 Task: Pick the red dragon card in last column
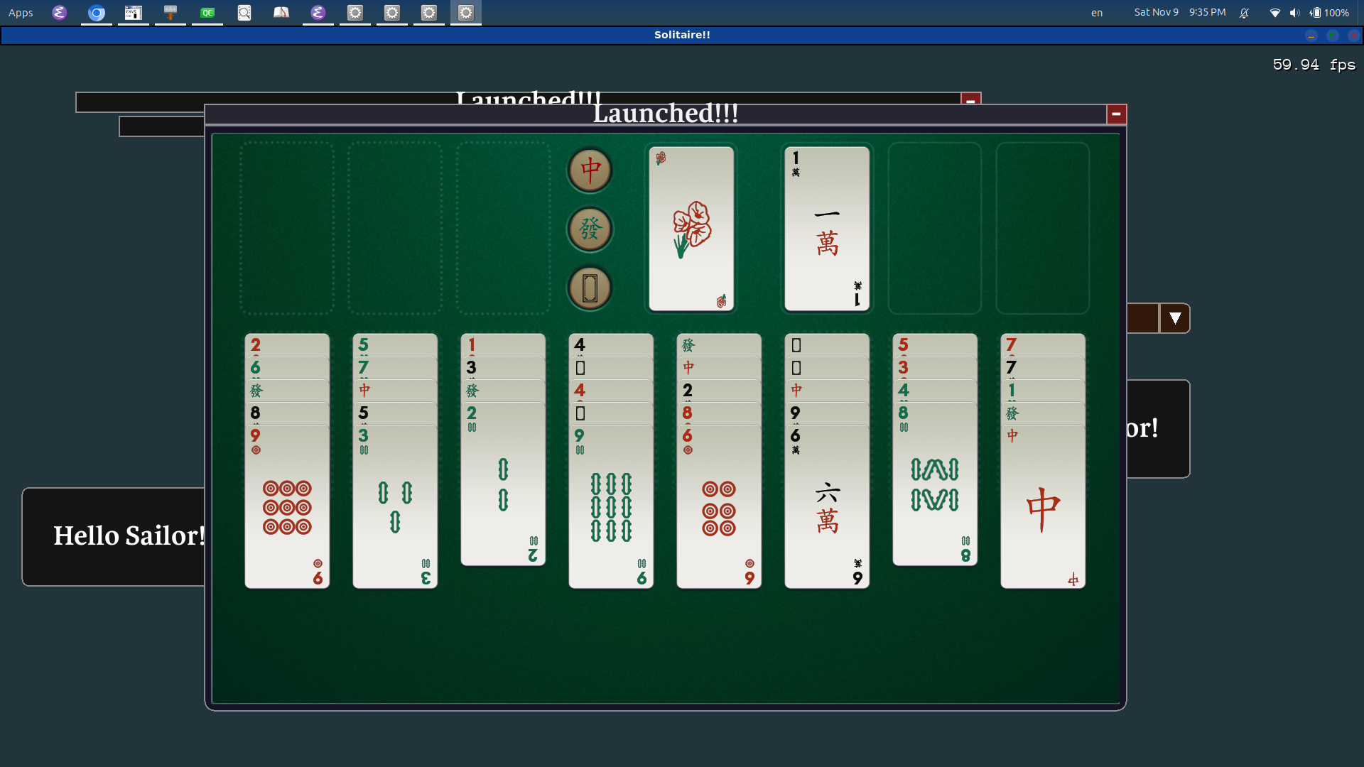click(1042, 508)
